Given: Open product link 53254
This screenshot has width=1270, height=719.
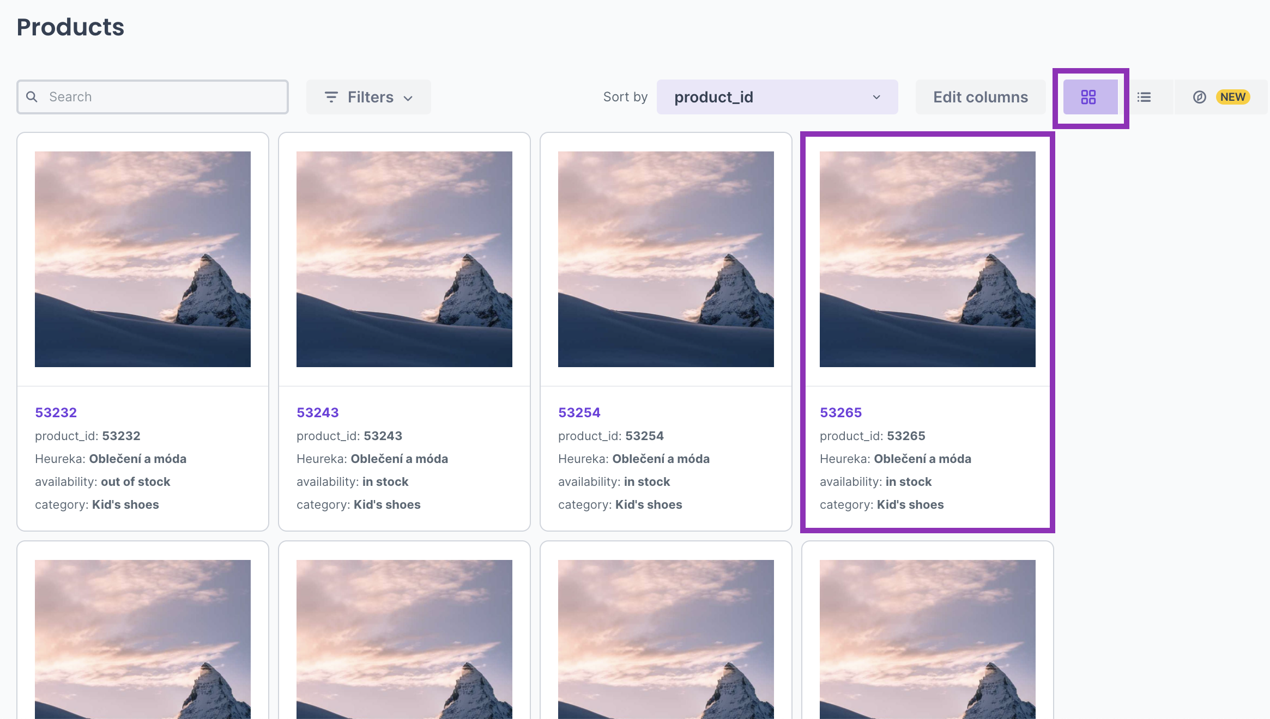Looking at the screenshot, I should tap(579, 412).
